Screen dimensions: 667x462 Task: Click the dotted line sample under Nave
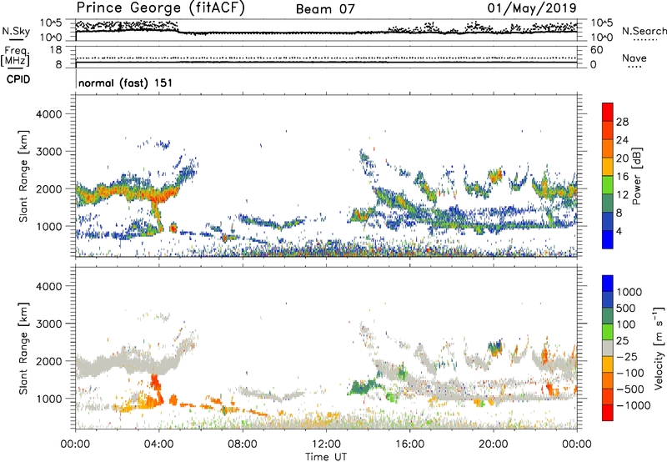[634, 67]
